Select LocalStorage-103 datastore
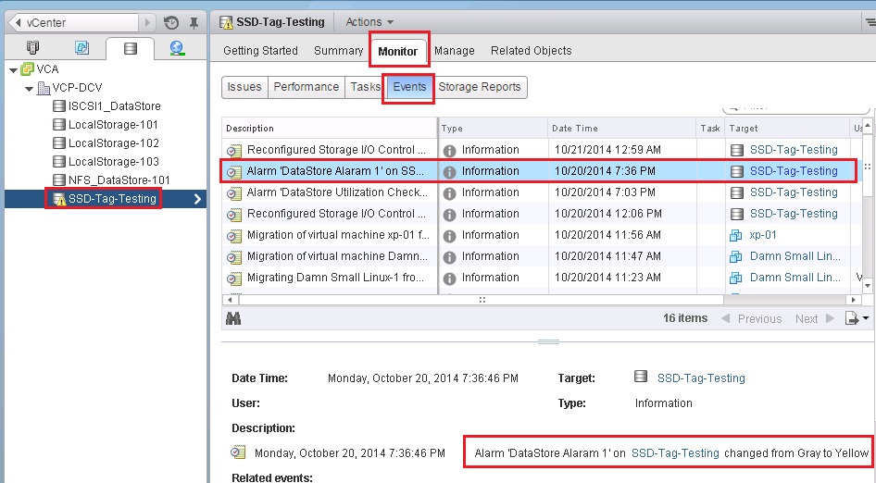Screen dimensions: 876x483 [x=113, y=161]
